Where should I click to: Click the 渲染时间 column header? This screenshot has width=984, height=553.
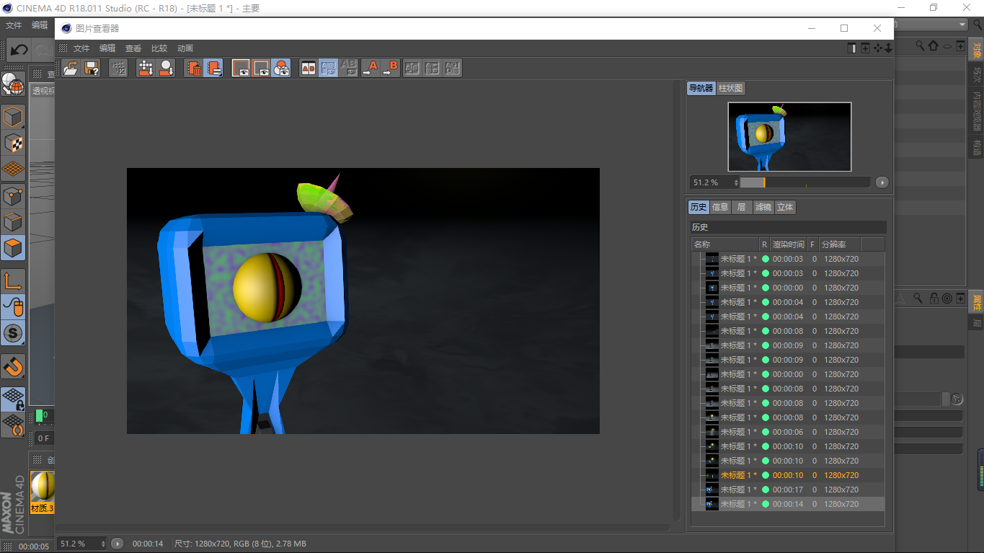[787, 244]
